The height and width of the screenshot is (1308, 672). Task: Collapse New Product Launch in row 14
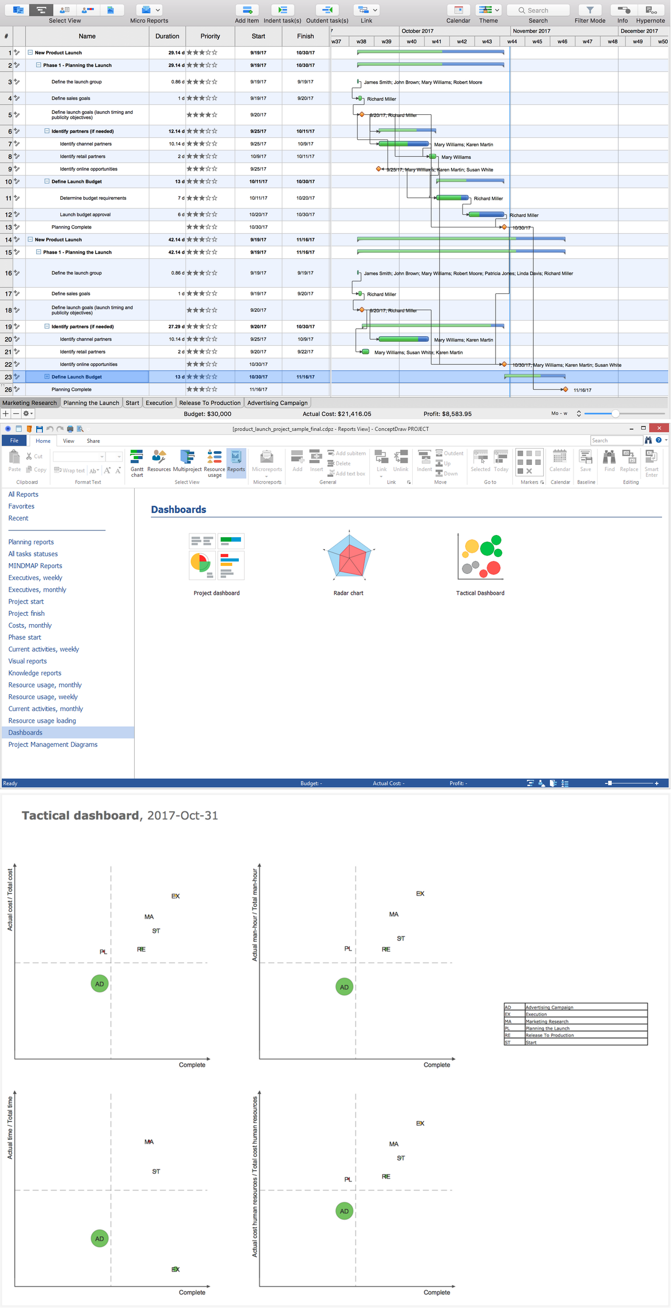point(30,239)
